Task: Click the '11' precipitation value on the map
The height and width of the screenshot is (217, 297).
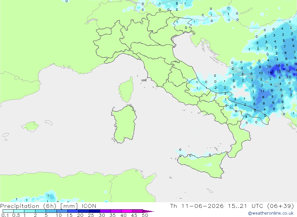Action: pyautogui.click(x=262, y=91)
